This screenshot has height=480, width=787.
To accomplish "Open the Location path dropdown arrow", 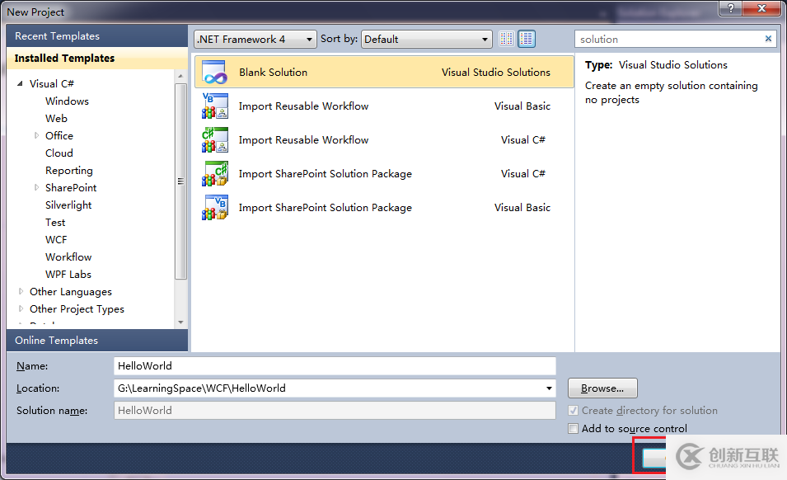I will coord(549,388).
